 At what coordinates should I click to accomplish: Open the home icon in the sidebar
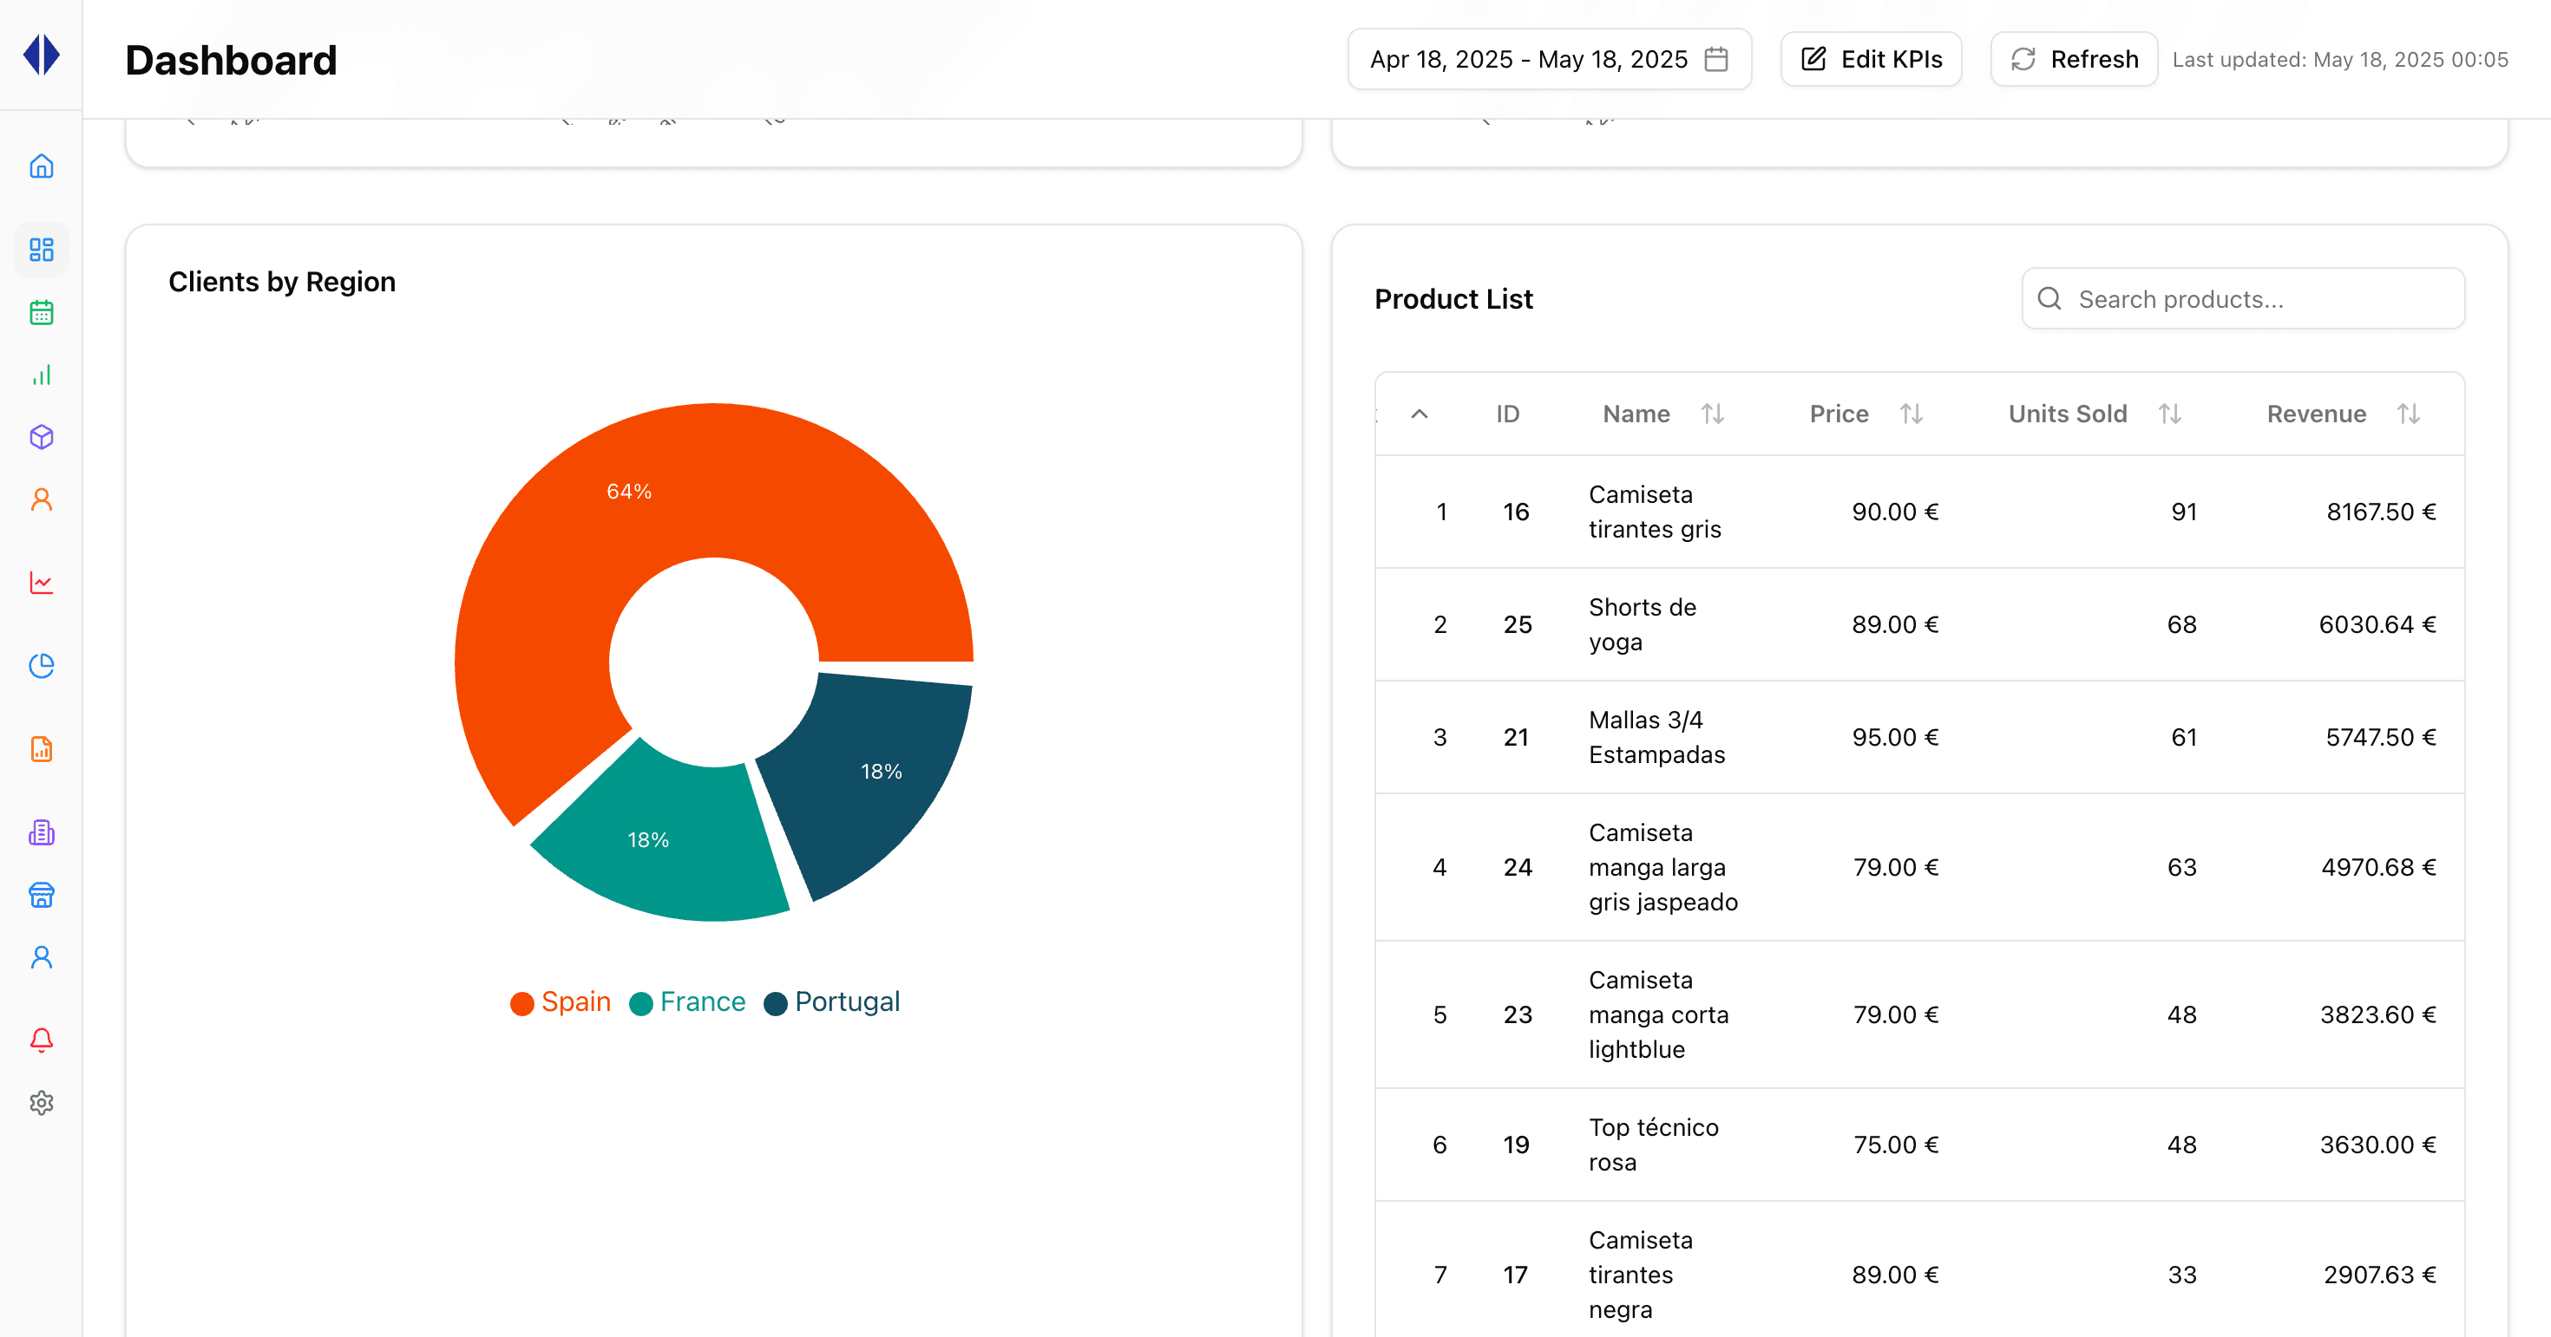coord(42,166)
